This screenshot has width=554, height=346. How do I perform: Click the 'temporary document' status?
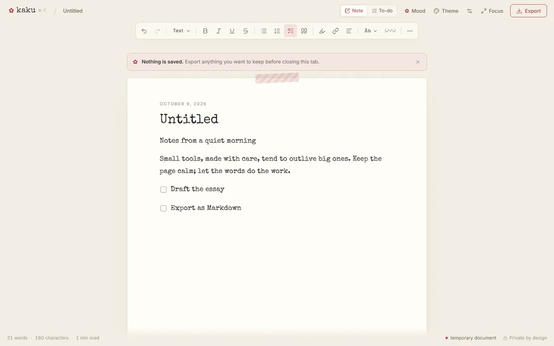[x=471, y=338]
